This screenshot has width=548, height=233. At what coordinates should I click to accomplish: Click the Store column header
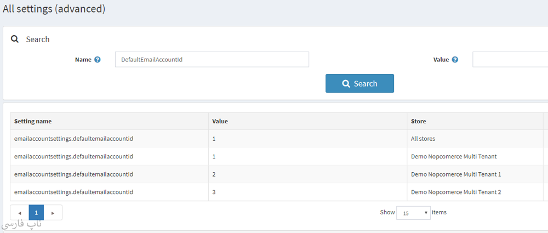pyautogui.click(x=418, y=121)
